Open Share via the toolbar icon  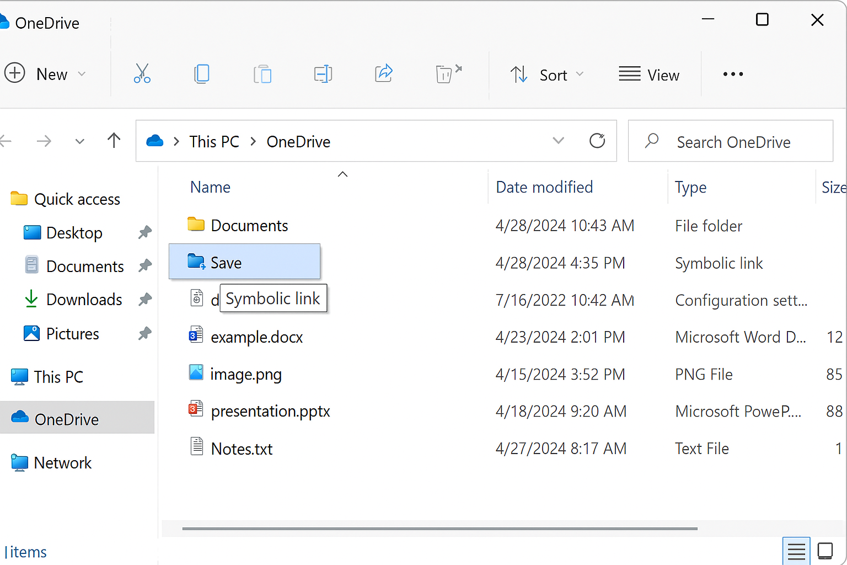click(383, 73)
